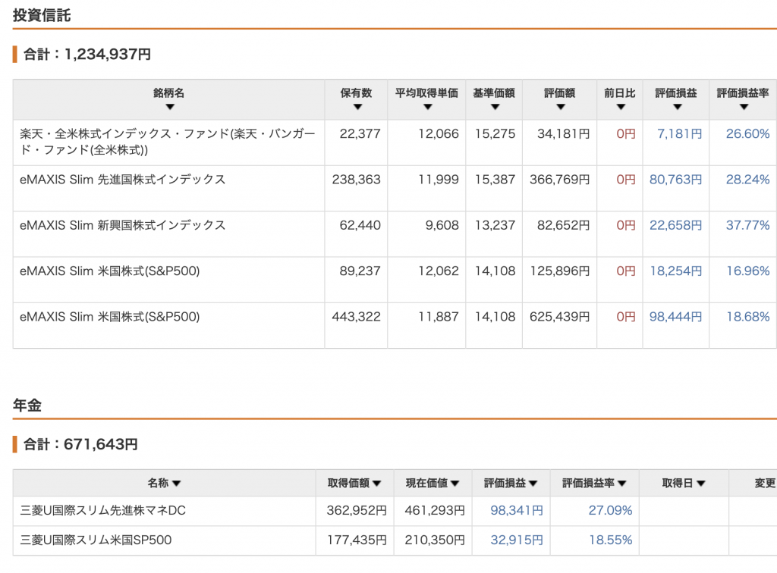Sort investment trust 評価損益率 column arrow
The height and width of the screenshot is (573, 777).
pos(744,107)
